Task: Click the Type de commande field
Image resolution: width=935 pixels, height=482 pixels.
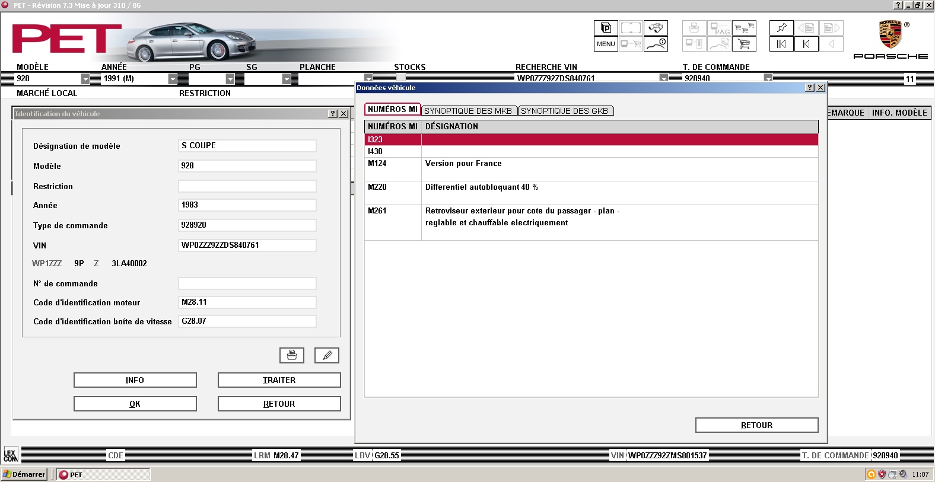Action: tap(247, 225)
